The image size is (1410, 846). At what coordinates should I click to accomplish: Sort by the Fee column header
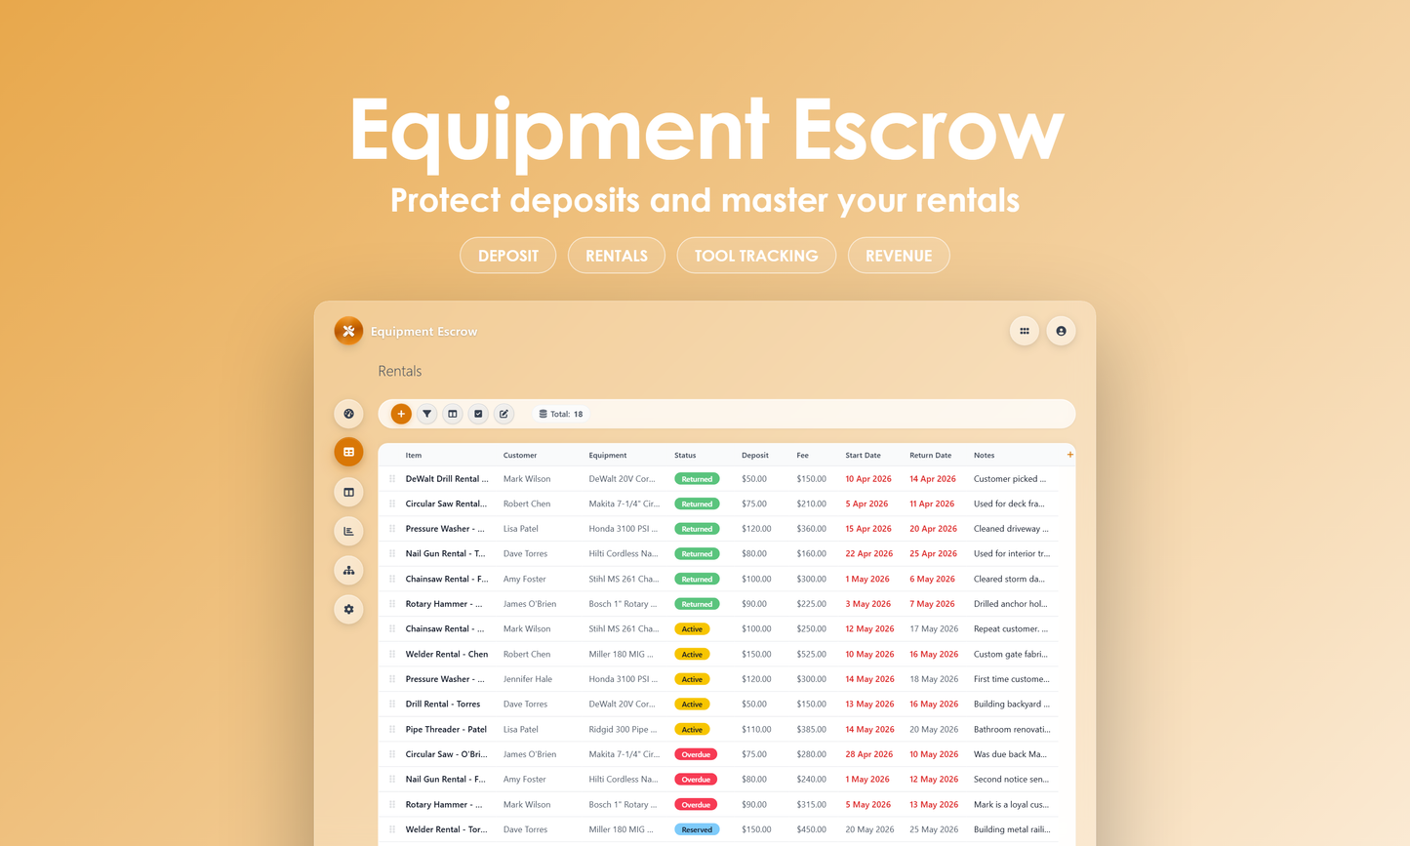(802, 455)
